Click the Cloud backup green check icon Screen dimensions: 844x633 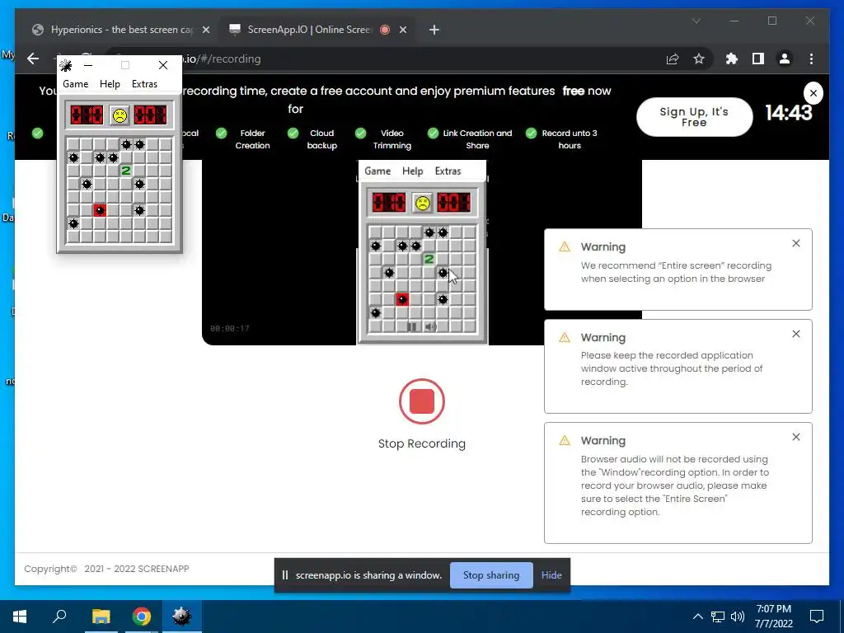point(293,133)
